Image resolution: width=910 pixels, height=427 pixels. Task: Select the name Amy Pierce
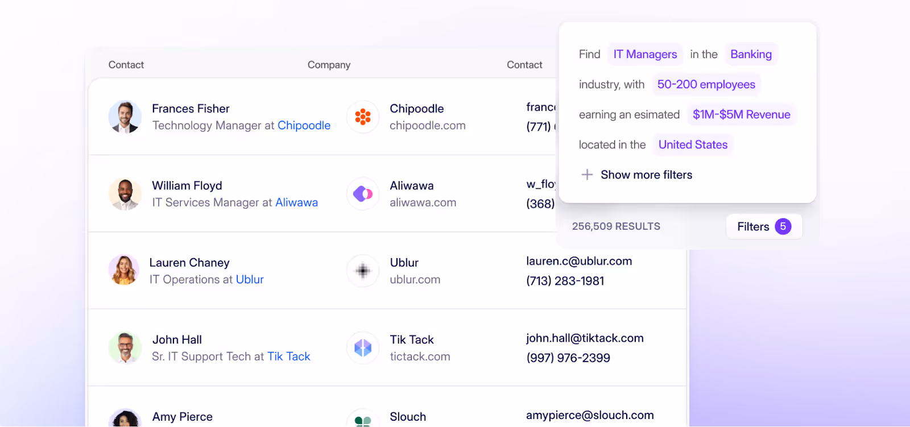pos(183,417)
